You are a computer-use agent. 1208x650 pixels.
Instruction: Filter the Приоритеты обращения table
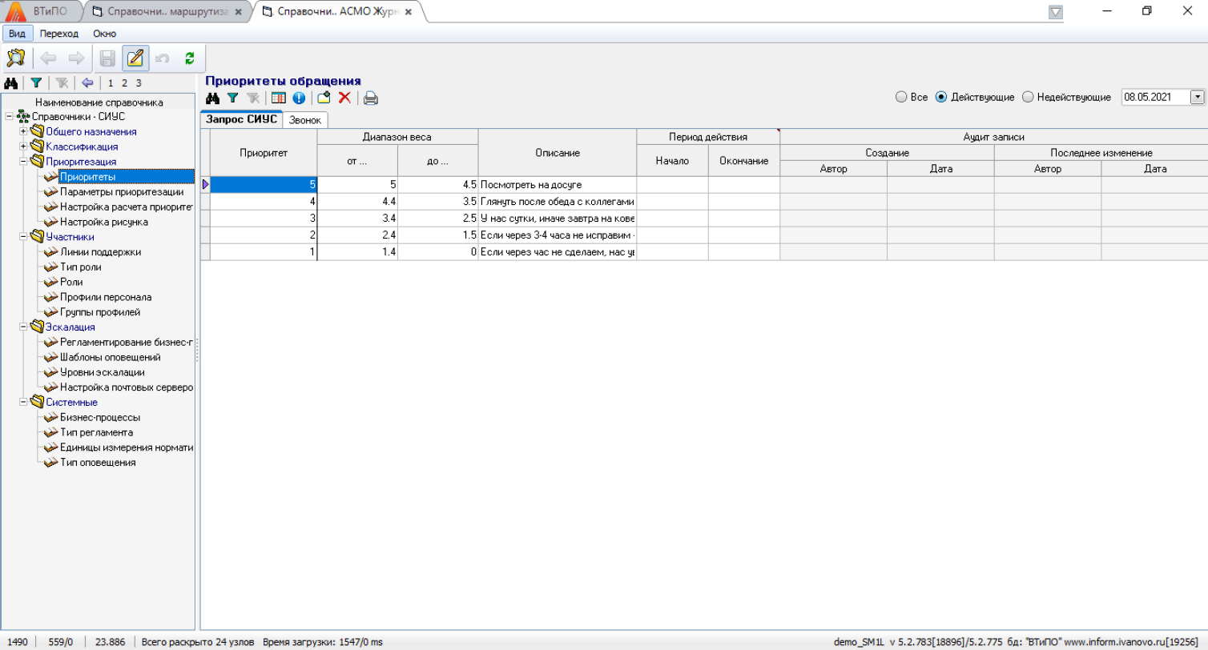tap(232, 98)
